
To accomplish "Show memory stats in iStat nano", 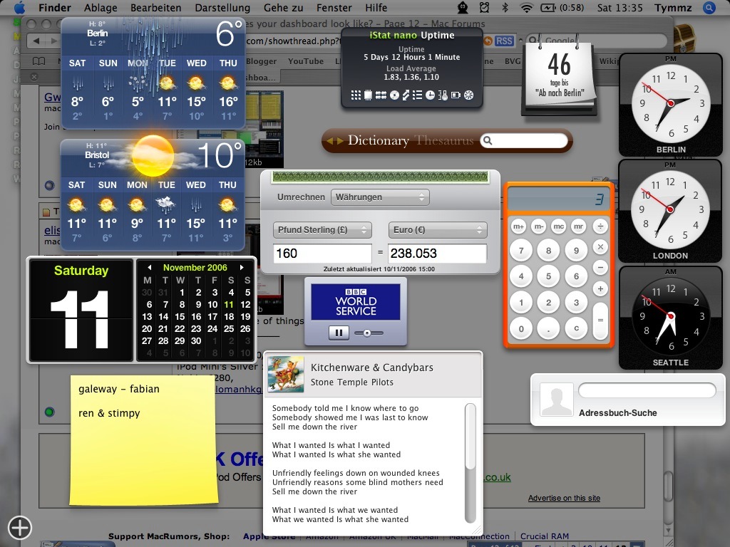I will 381,95.
